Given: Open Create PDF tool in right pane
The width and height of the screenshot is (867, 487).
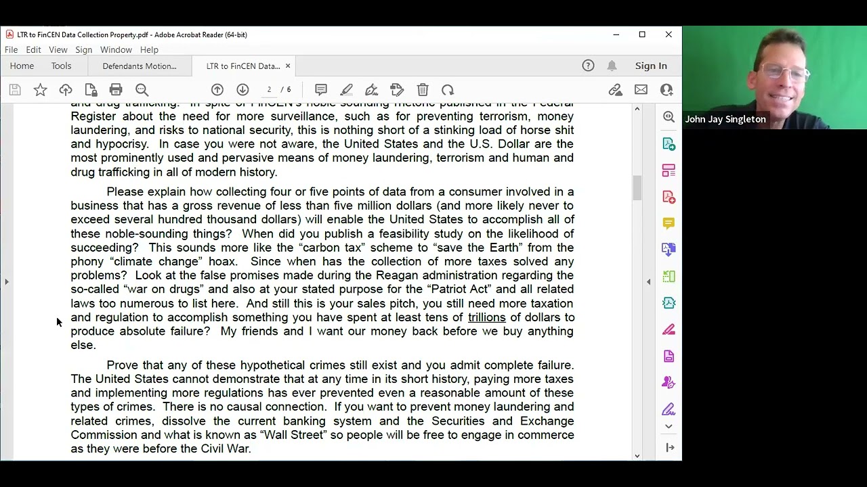Looking at the screenshot, I should click(x=669, y=197).
